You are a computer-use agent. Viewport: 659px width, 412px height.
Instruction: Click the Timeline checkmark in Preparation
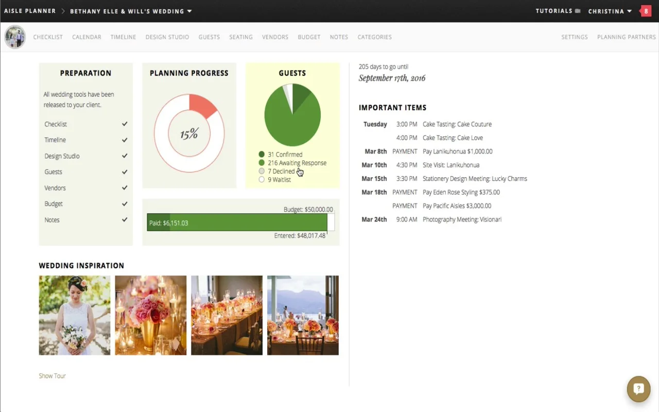(x=125, y=140)
